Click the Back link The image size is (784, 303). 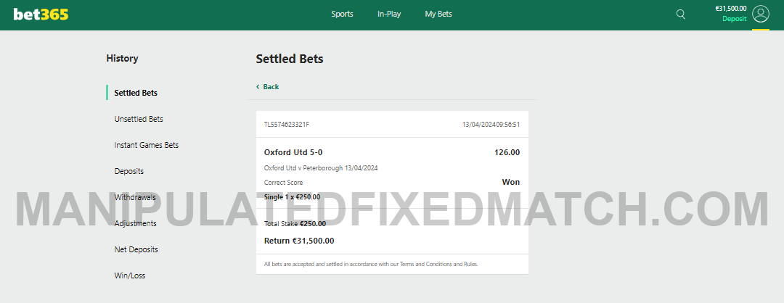point(271,87)
